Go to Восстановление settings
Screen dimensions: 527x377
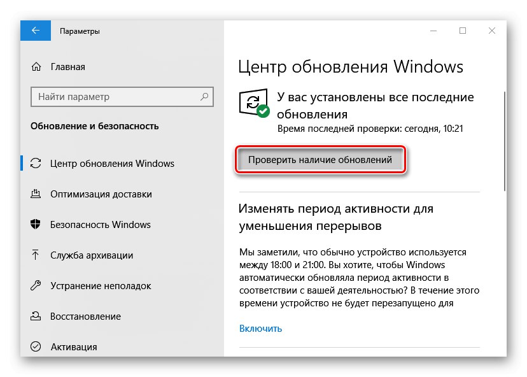tap(86, 316)
